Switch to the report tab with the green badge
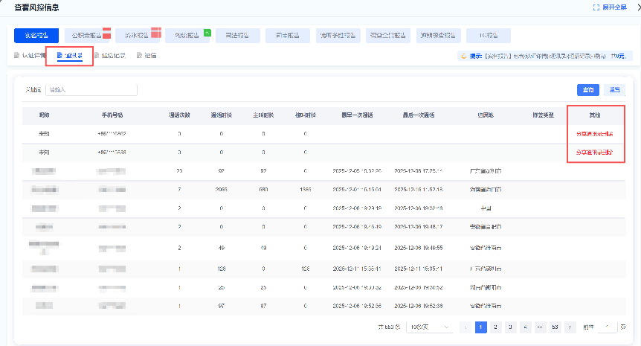 click(x=188, y=36)
